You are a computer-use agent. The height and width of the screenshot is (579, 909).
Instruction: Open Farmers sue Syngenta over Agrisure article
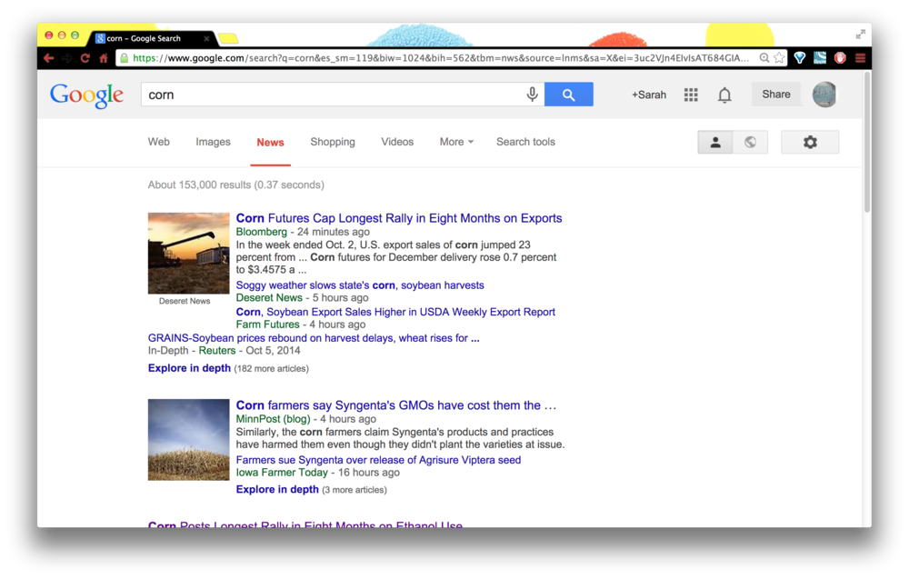point(378,460)
